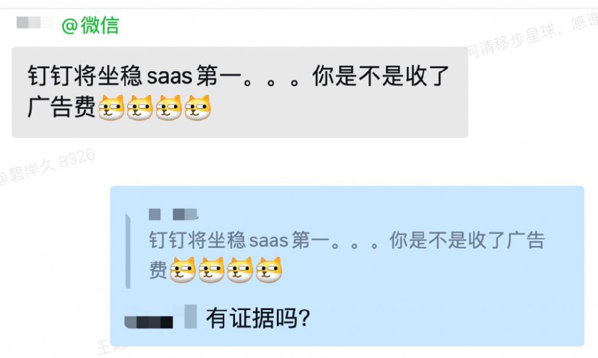Click 广告费 text in gray message
This screenshot has height=358, width=598.
(62, 107)
